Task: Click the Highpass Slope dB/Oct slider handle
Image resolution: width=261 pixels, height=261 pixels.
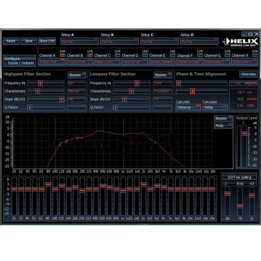Action: (62, 99)
